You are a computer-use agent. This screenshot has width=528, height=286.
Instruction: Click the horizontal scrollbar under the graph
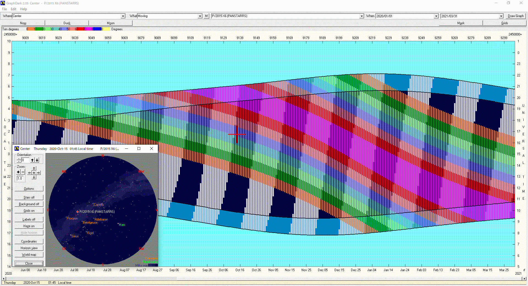point(264,279)
